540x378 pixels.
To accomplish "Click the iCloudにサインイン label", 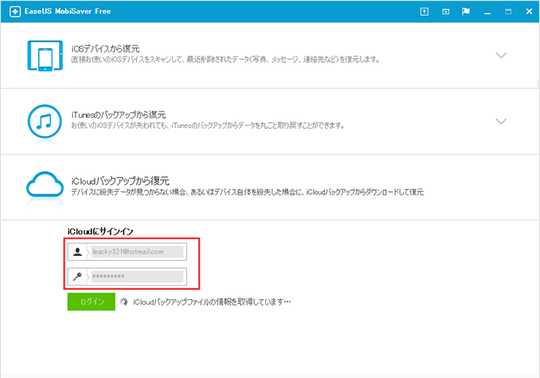I will click(101, 231).
